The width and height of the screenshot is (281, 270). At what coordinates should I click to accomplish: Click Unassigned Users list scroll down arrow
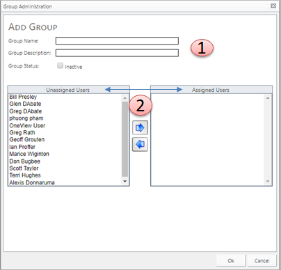[125, 181]
